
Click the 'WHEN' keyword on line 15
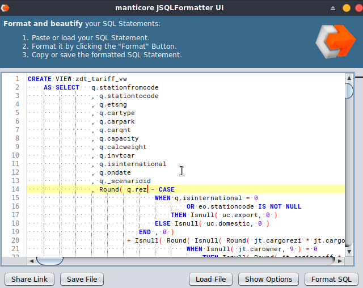(x=163, y=198)
